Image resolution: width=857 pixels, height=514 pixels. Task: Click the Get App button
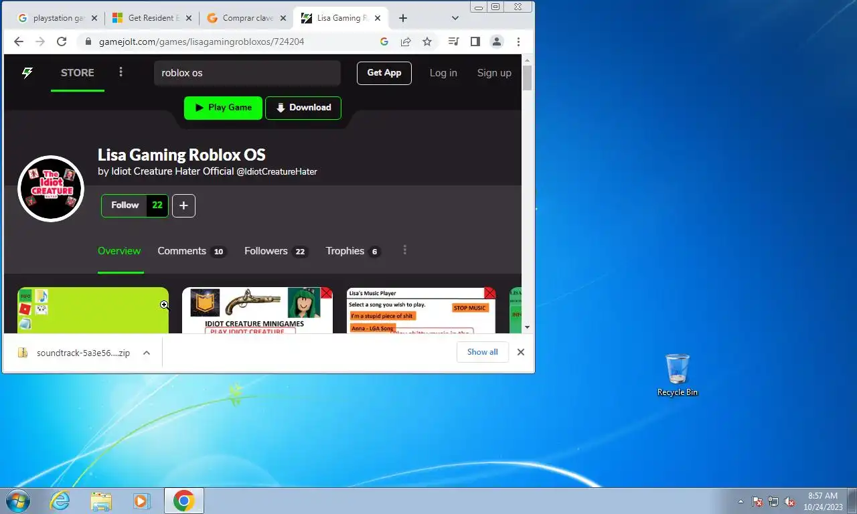(384, 73)
